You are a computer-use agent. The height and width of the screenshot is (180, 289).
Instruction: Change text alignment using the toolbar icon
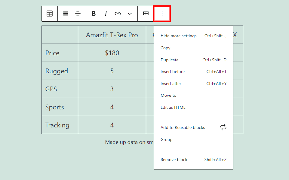click(x=78, y=14)
